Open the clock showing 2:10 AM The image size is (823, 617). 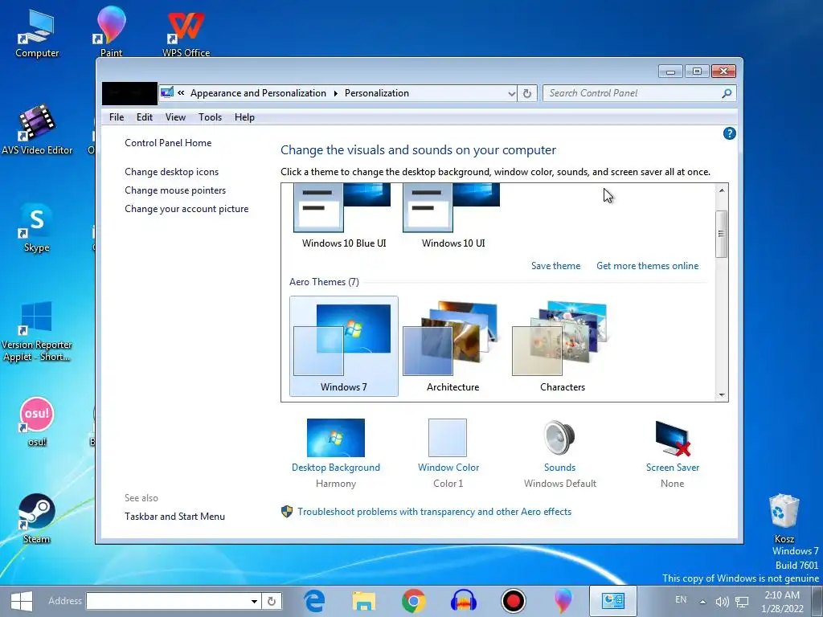[x=782, y=602]
